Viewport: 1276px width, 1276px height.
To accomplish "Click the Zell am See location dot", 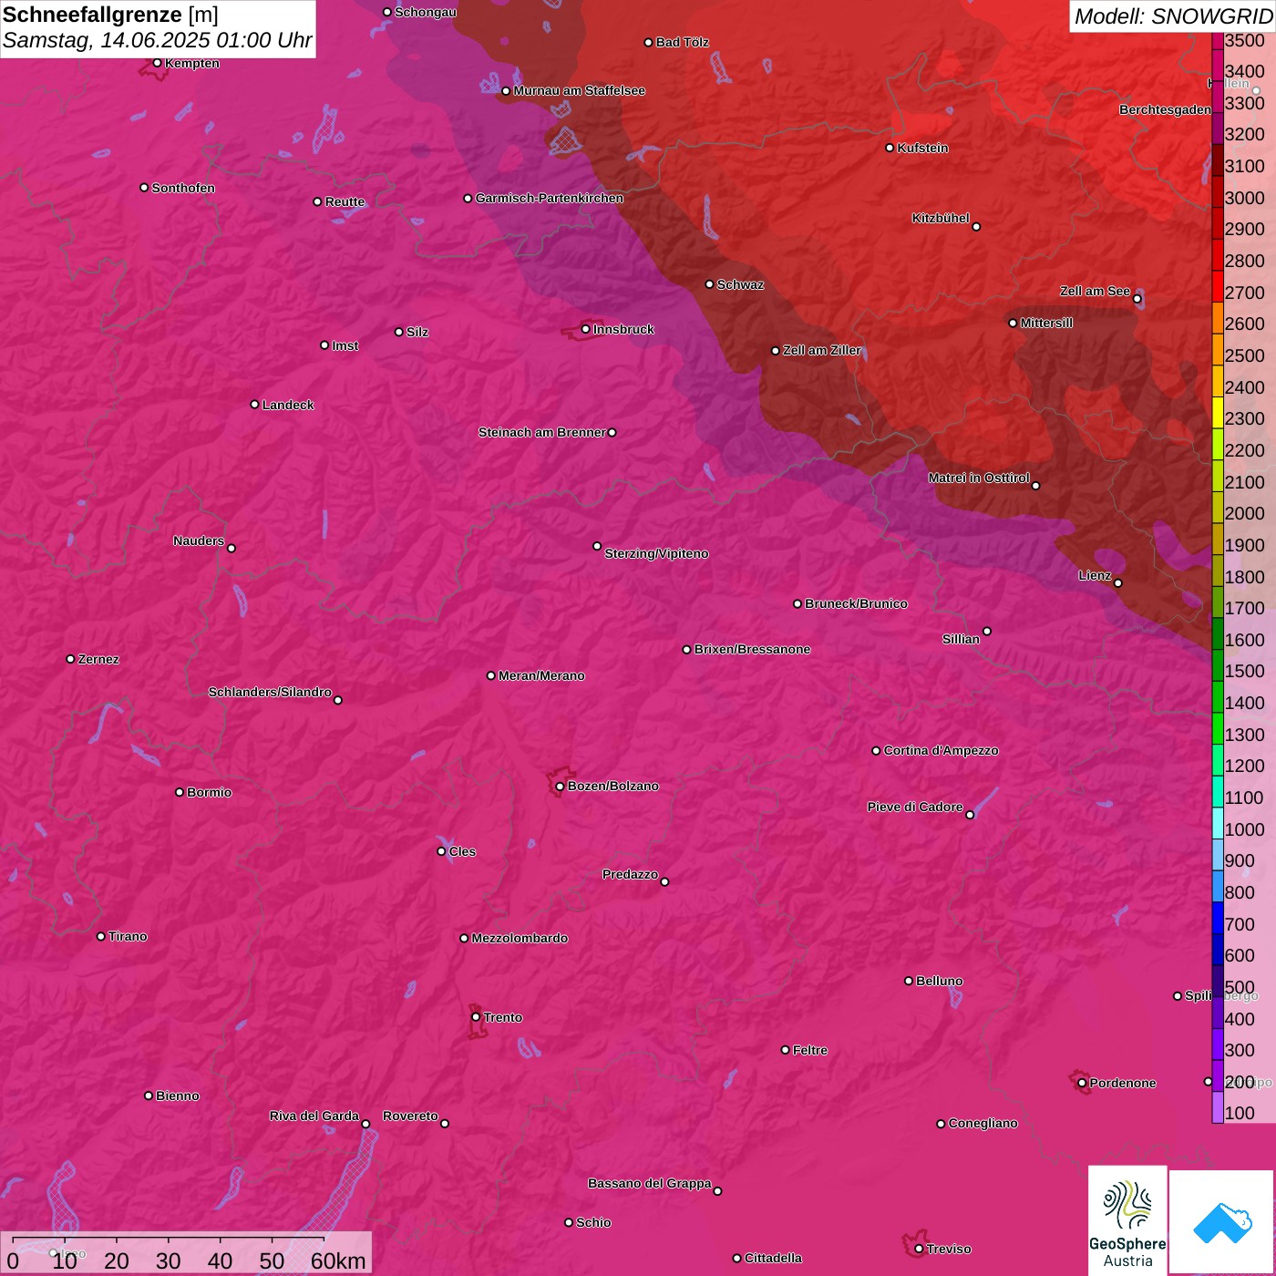I will 1137,299.
